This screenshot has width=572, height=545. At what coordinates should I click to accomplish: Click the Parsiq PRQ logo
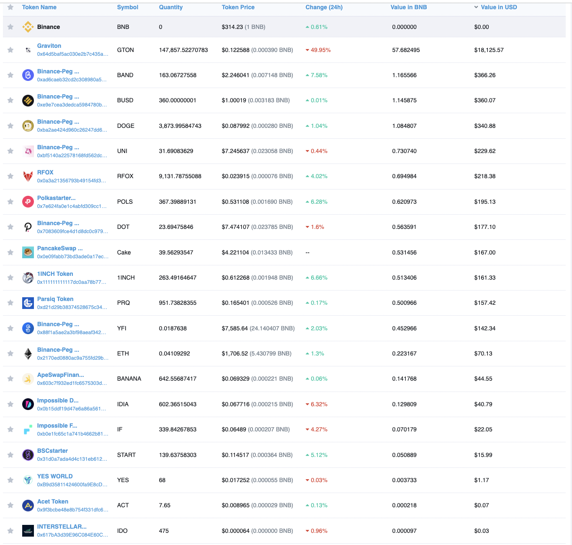click(28, 303)
